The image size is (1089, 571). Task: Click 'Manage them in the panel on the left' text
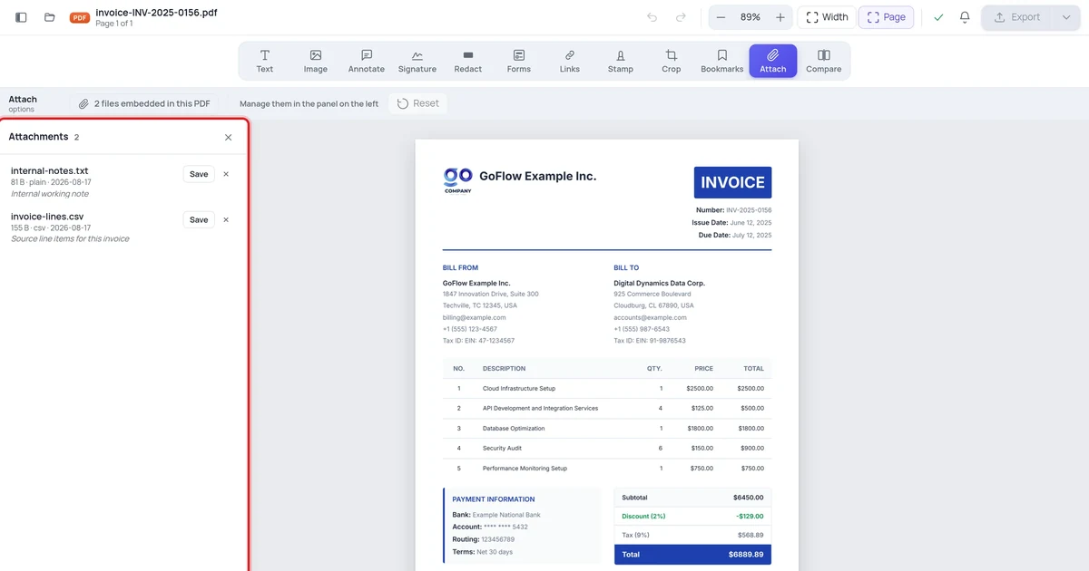(309, 103)
